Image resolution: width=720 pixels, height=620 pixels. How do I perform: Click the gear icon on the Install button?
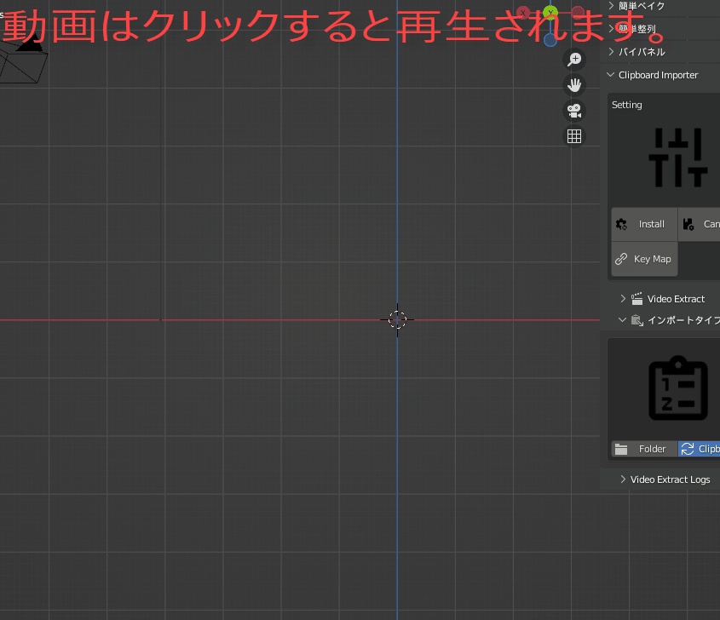coord(621,223)
